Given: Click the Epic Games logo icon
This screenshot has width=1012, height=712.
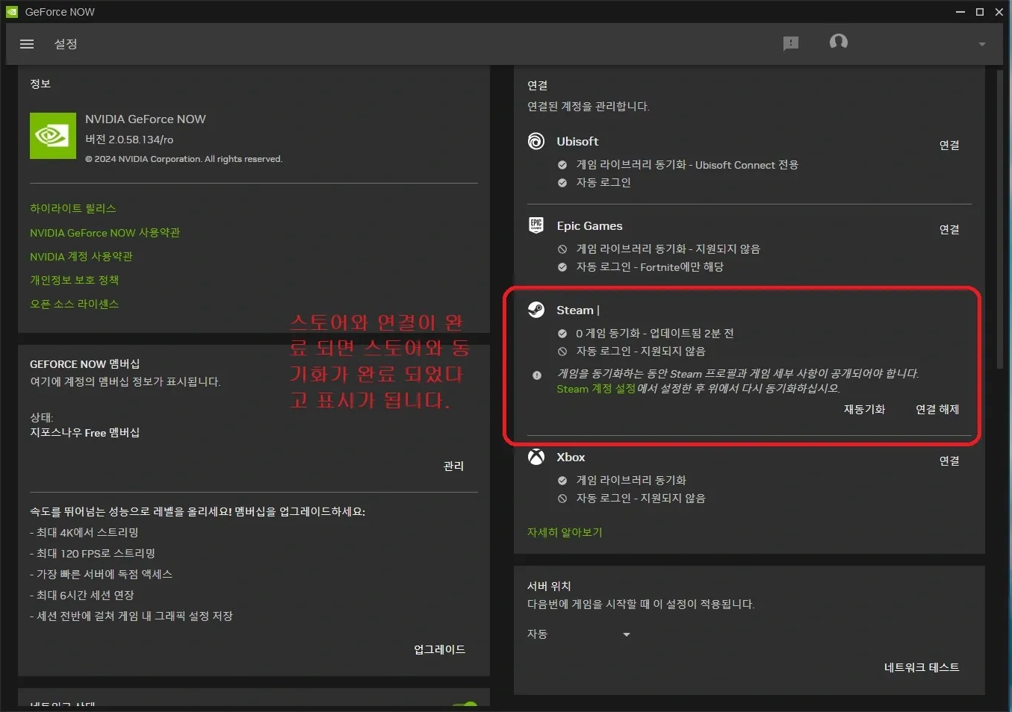Looking at the screenshot, I should [536, 225].
